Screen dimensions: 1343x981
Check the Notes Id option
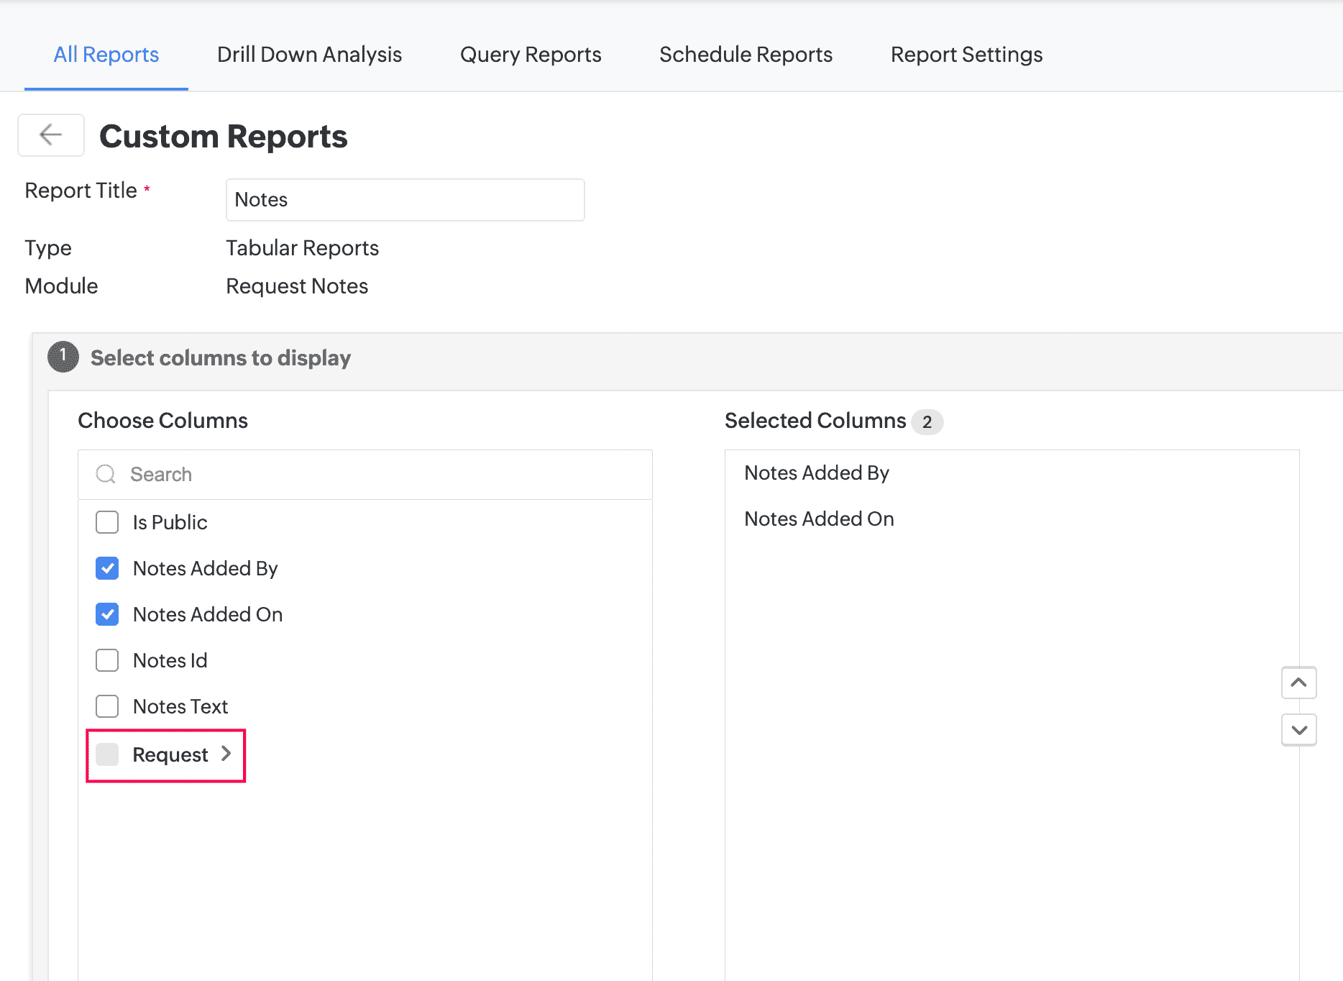(x=106, y=660)
